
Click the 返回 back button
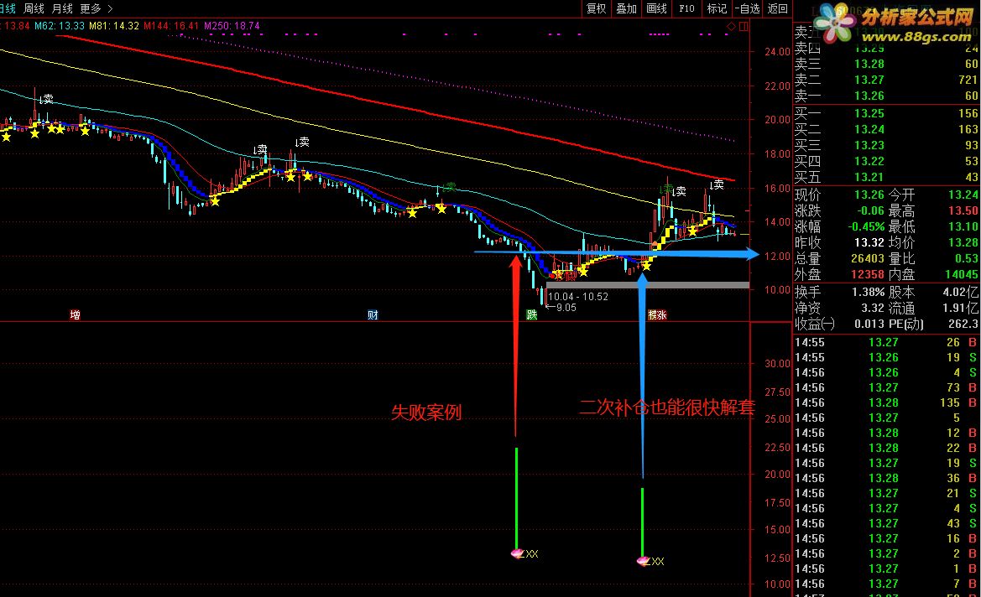pos(778,8)
